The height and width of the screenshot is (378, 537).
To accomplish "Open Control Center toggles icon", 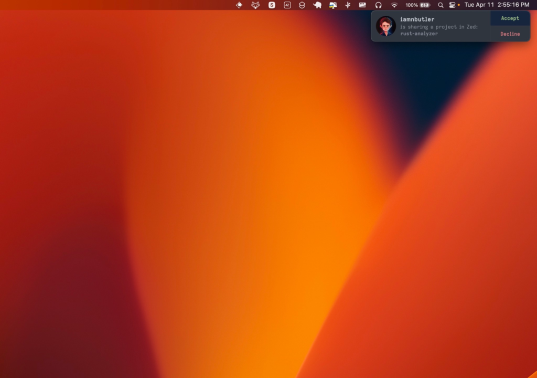I will (452, 5).
